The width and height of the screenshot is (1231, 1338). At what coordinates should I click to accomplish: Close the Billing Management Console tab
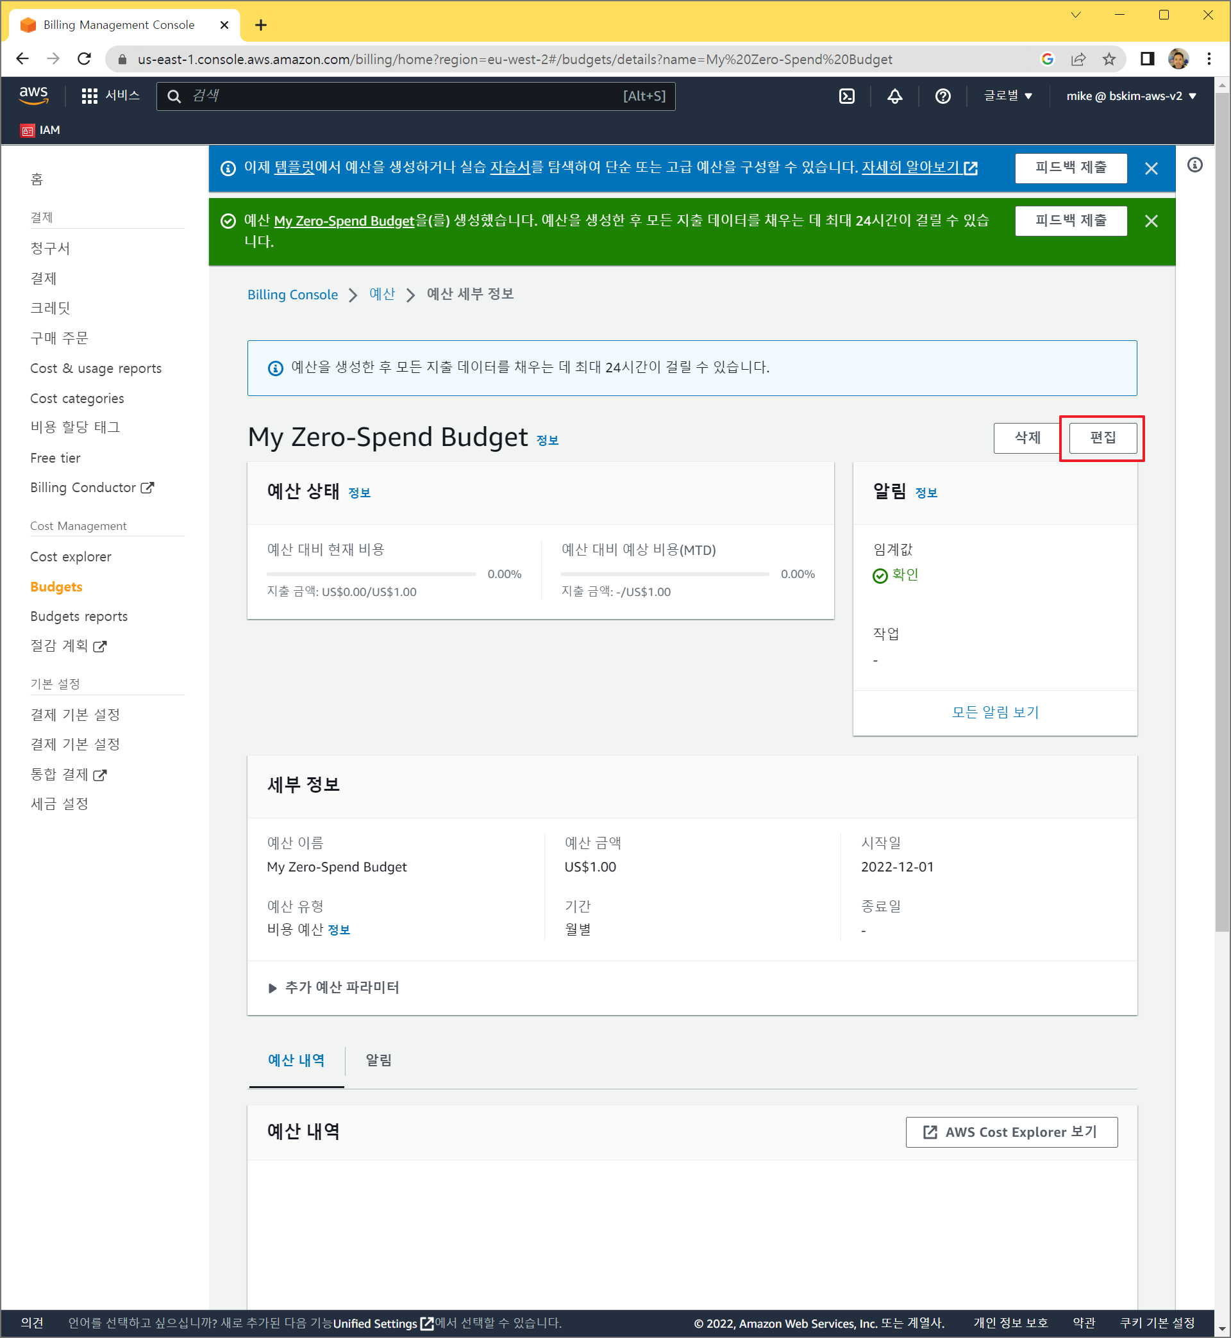[224, 24]
